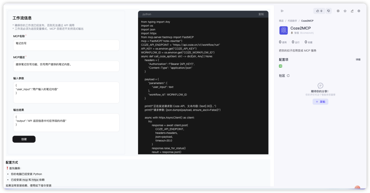The width and height of the screenshot is (370, 193).
Task: Click the square plus icon in toolbar
Action: [x=338, y=11]
